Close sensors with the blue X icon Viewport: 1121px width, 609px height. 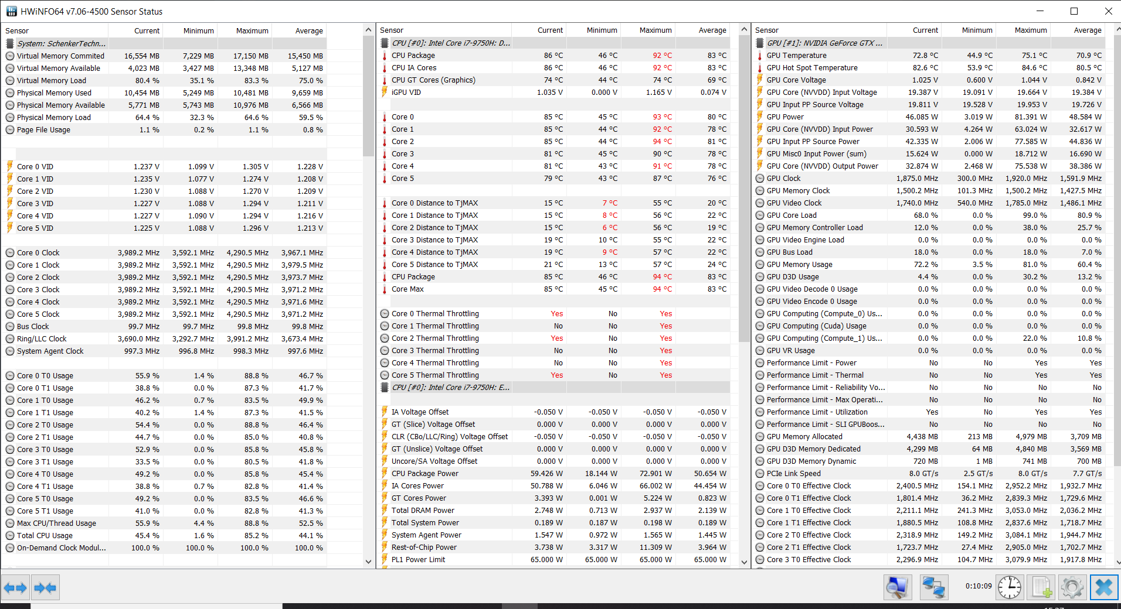click(x=1104, y=587)
